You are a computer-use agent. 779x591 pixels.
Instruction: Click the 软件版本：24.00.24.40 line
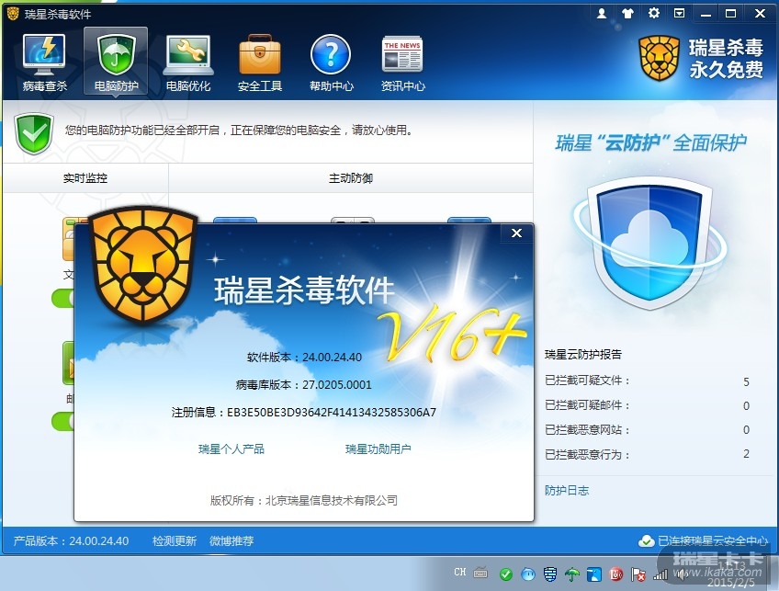pos(304,357)
